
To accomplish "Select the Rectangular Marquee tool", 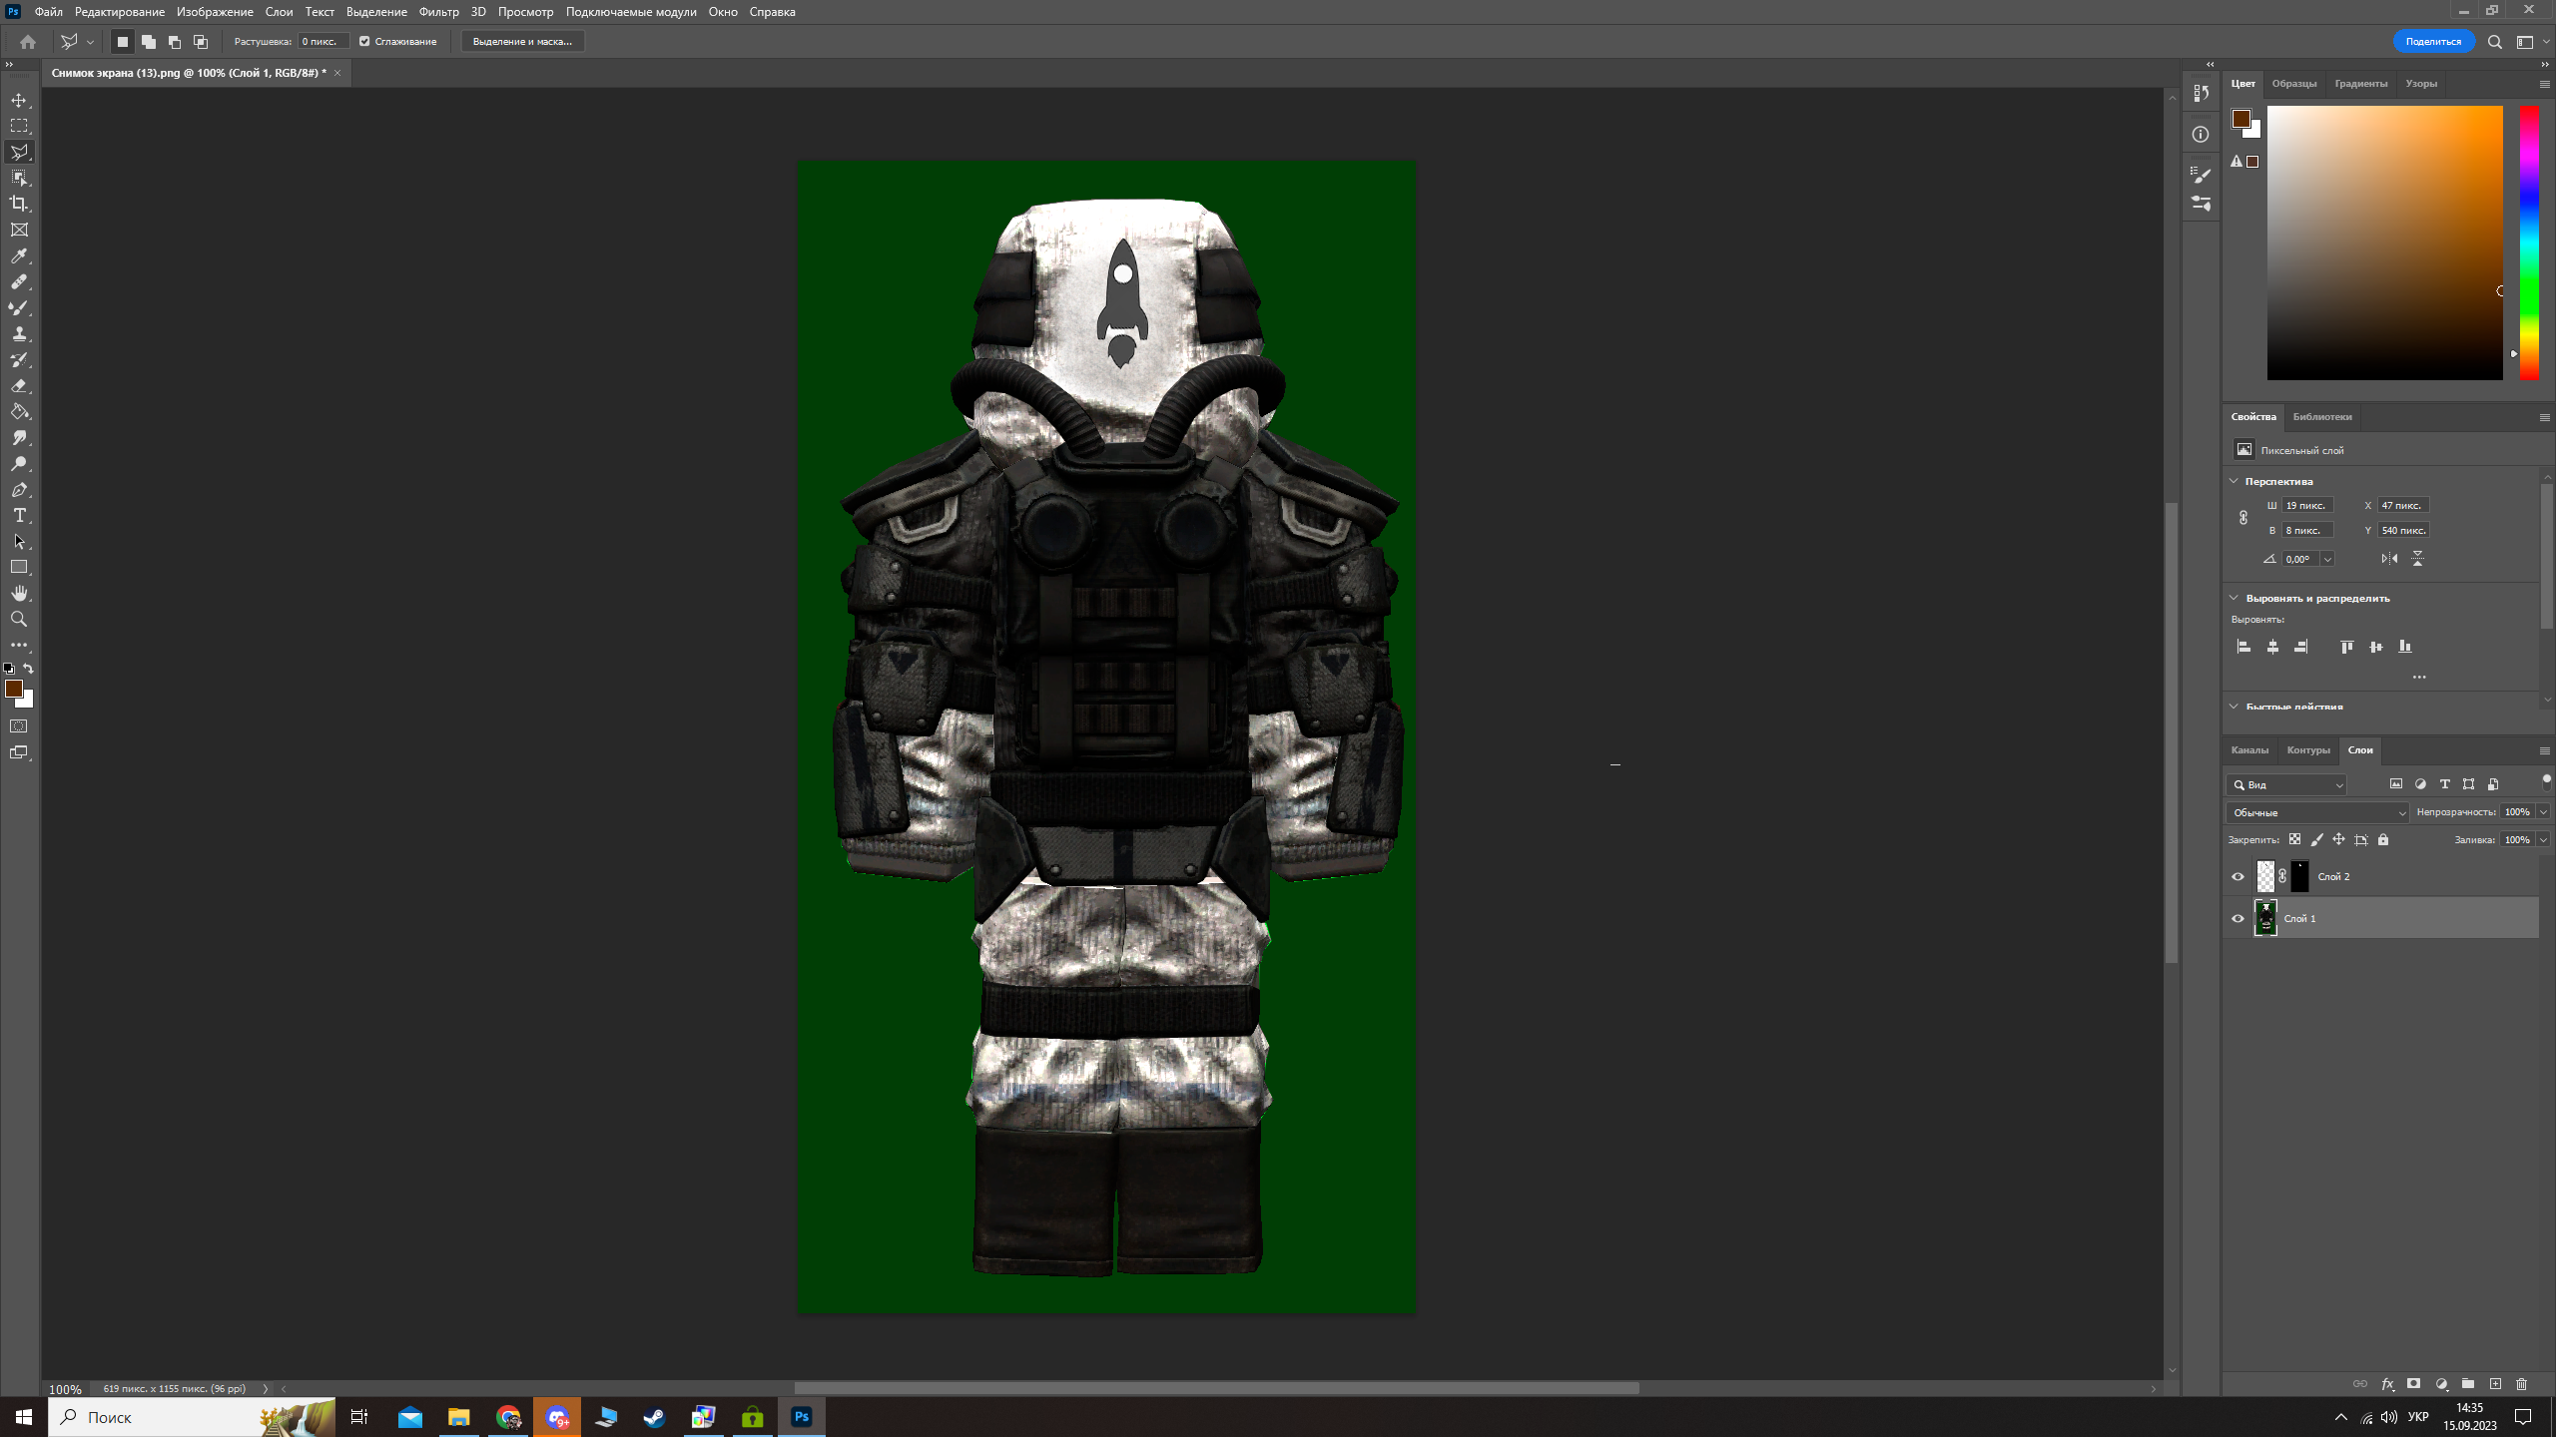I will click(x=19, y=126).
